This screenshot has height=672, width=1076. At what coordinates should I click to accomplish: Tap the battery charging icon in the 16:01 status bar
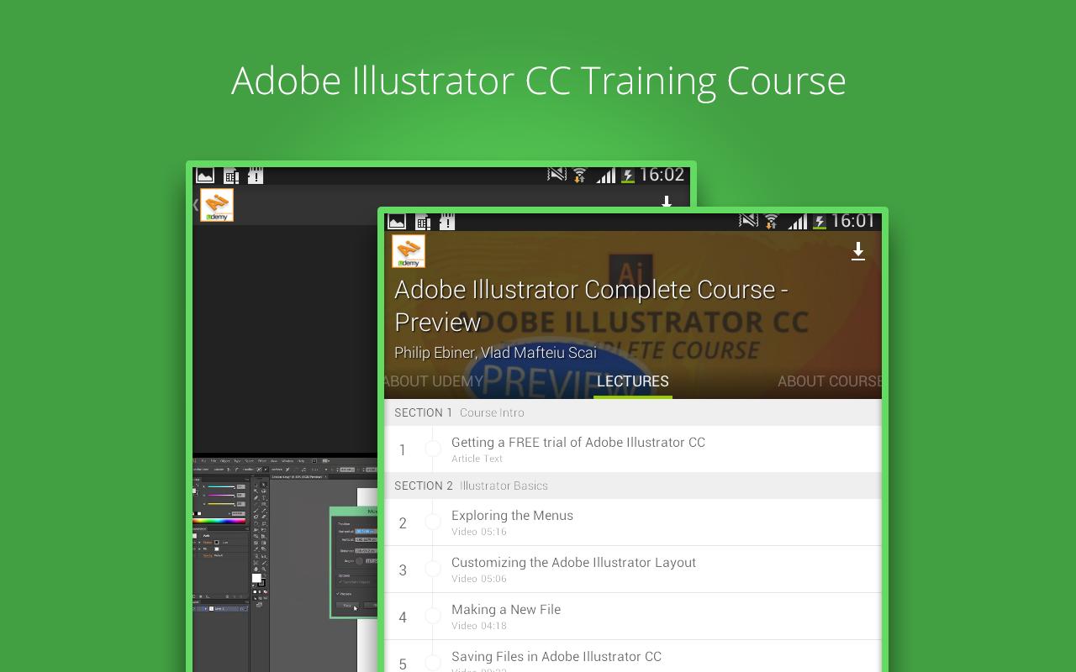point(820,223)
